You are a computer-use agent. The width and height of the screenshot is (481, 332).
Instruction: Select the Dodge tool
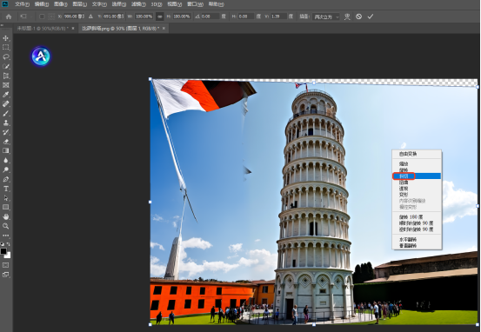[5, 169]
